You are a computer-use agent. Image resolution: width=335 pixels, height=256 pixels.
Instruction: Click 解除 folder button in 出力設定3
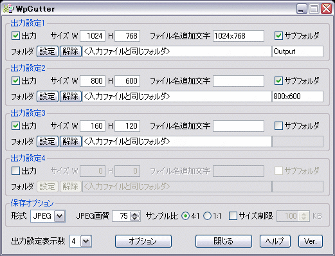[x=71, y=142]
